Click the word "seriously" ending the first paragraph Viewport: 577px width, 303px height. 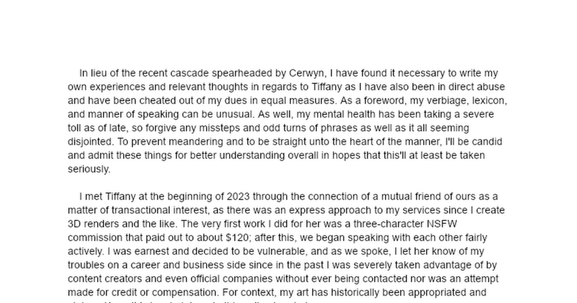pyautogui.click(x=88, y=169)
